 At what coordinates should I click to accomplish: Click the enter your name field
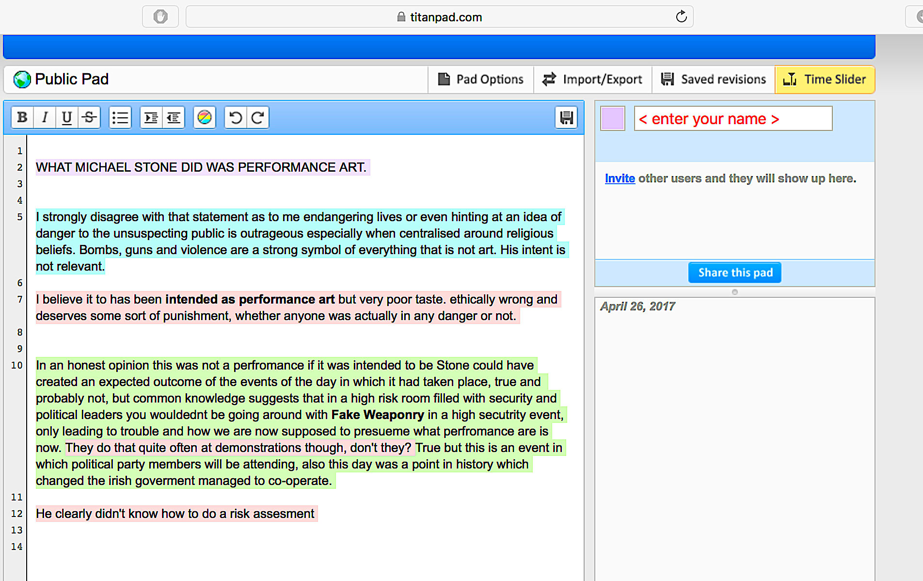(x=733, y=119)
